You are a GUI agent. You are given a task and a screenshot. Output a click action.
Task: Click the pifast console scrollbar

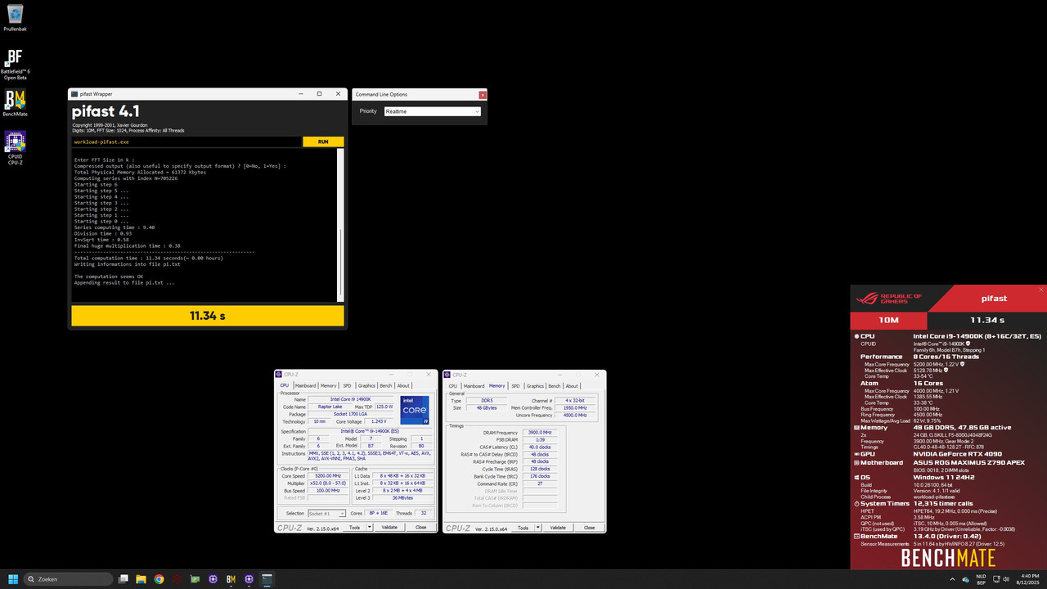(x=341, y=226)
